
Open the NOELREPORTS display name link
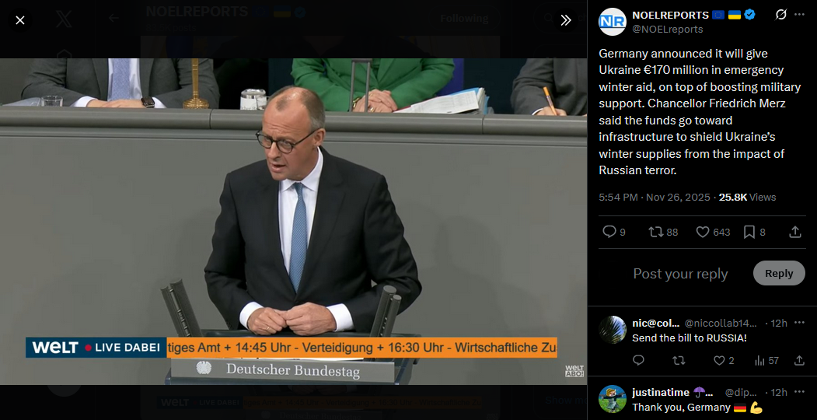point(671,15)
